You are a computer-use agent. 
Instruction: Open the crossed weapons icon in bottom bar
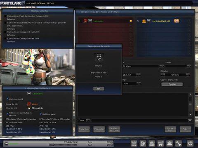pyautogui.click(x=134, y=143)
